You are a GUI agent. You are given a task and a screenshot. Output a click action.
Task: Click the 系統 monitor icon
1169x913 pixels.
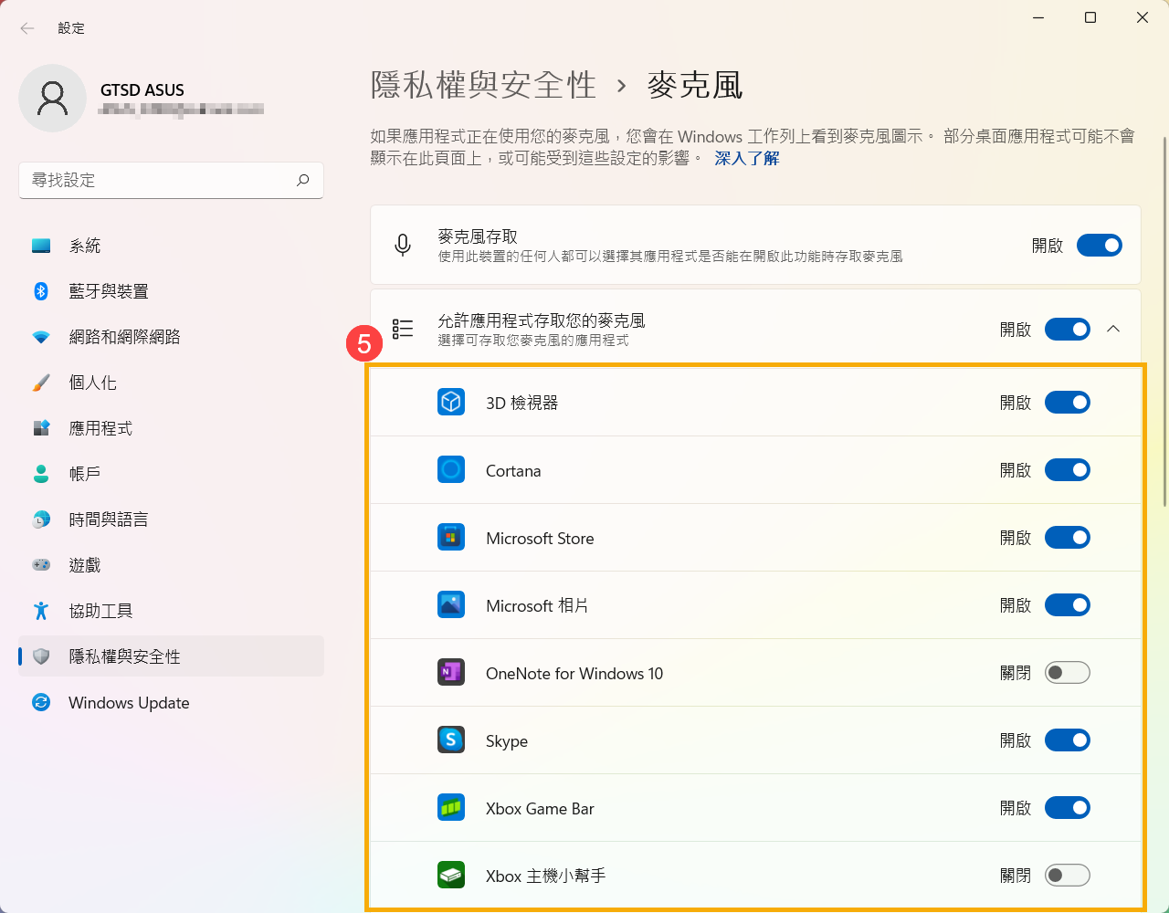tap(41, 246)
